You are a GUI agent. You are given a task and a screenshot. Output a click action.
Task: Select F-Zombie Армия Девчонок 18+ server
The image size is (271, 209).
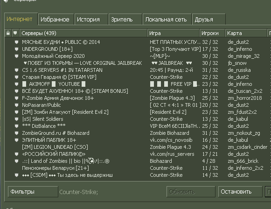click(x=58, y=98)
